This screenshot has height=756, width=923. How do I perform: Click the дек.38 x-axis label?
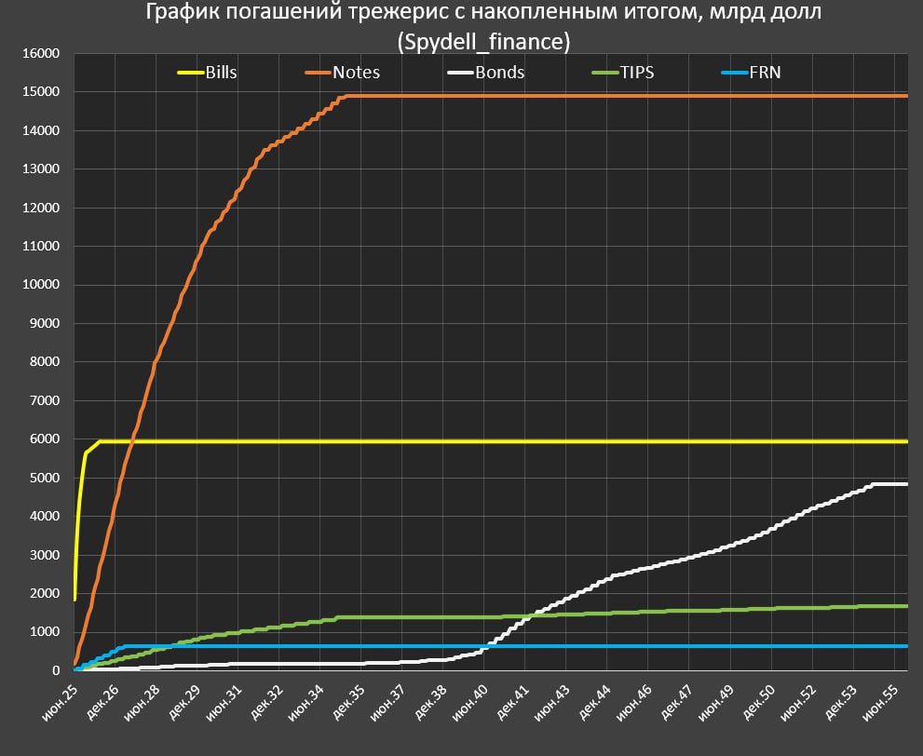click(x=429, y=702)
